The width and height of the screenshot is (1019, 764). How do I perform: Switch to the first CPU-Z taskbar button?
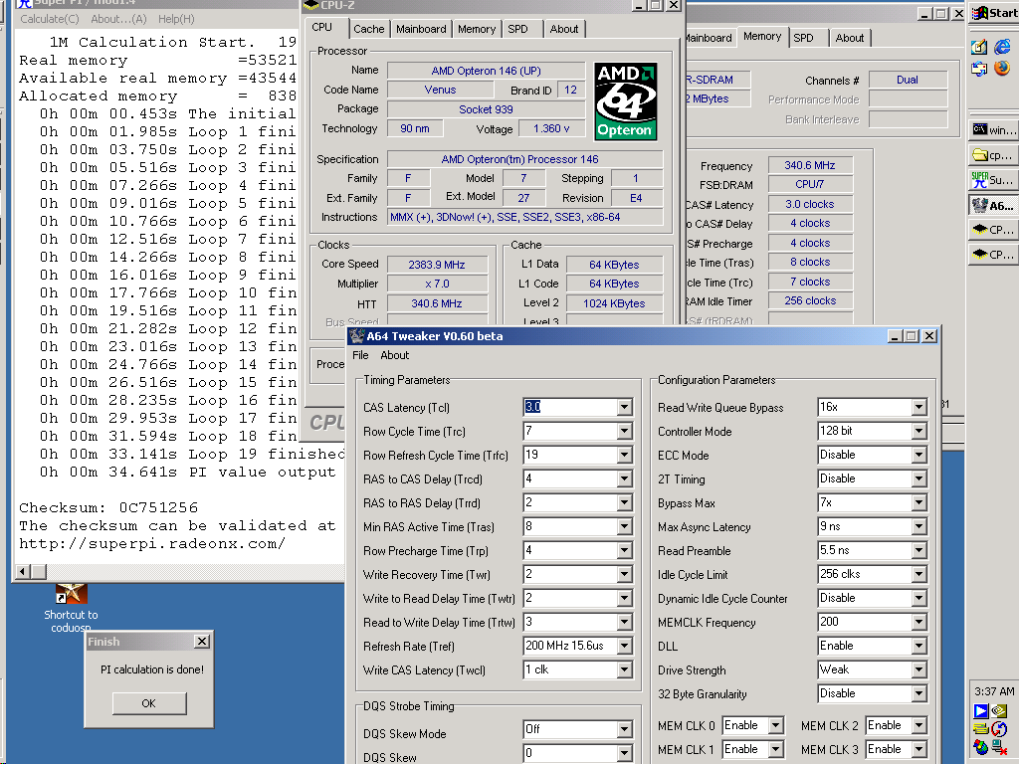[994, 230]
